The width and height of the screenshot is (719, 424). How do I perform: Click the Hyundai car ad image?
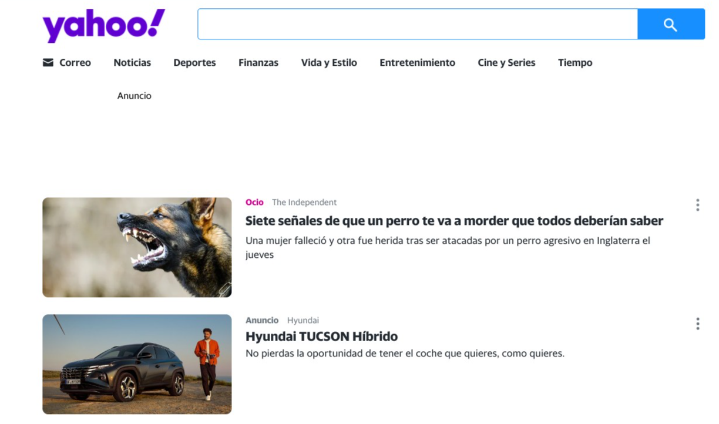[137, 364]
